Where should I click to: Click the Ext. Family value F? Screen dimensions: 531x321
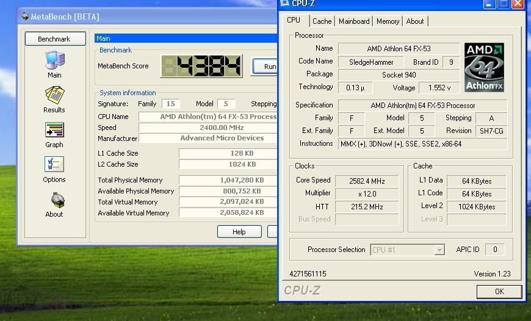pyautogui.click(x=352, y=131)
